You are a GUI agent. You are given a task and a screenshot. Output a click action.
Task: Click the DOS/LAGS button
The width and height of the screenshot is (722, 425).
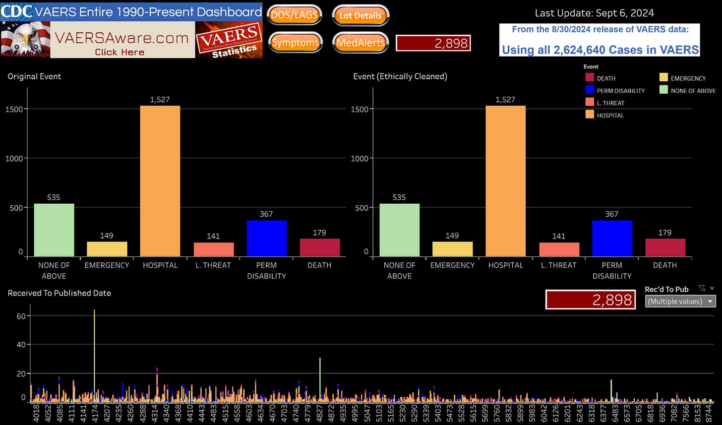coord(295,15)
